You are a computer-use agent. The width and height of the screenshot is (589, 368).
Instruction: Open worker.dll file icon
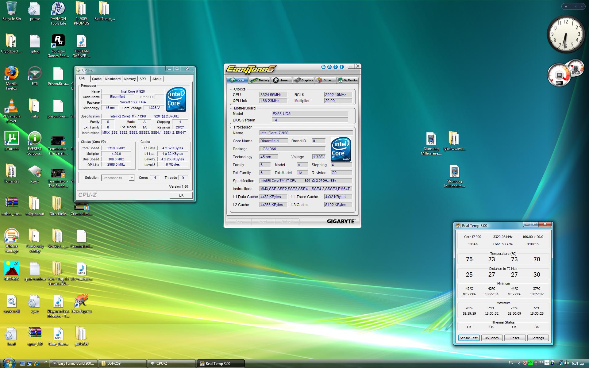coord(12,304)
